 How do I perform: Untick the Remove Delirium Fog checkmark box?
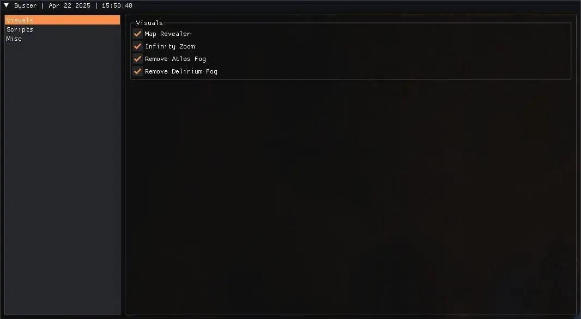137,71
